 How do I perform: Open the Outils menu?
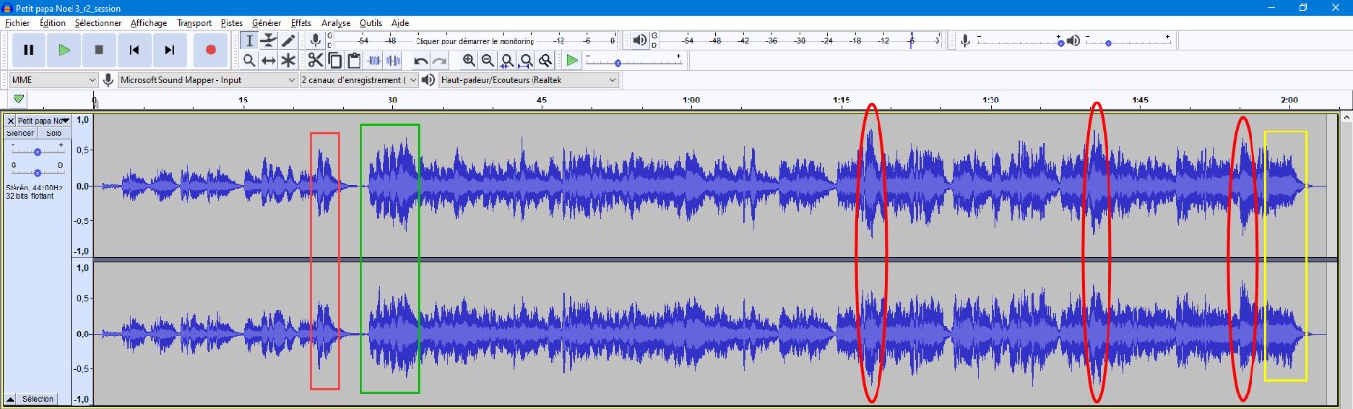tap(370, 22)
